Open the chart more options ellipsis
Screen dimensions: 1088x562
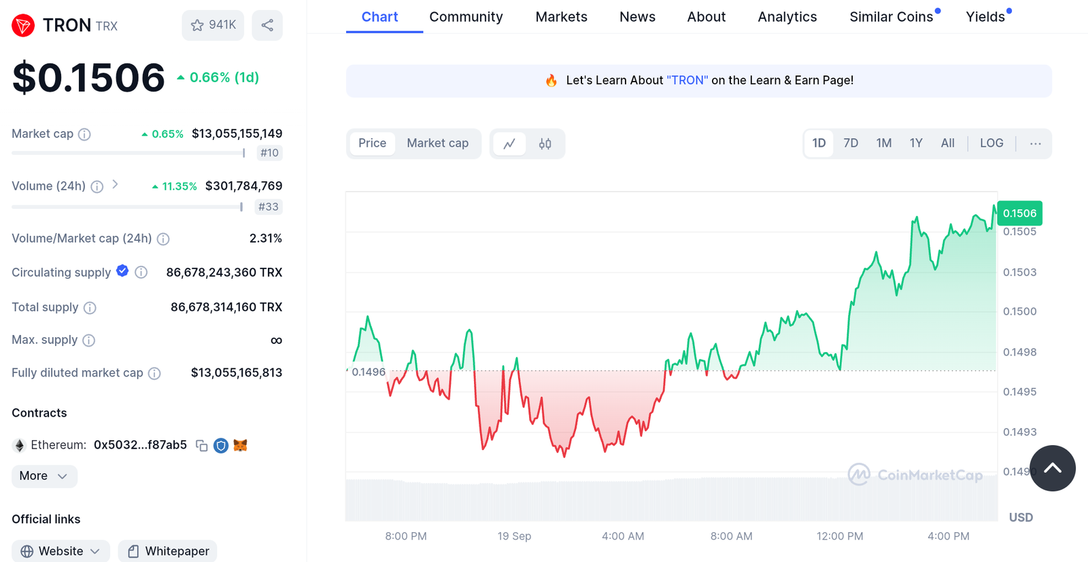point(1035,143)
